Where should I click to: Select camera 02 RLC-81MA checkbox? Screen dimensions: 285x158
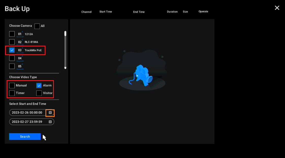coord(12,42)
